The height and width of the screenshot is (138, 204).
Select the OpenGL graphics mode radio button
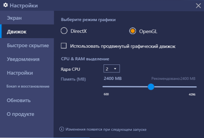pos(133,31)
